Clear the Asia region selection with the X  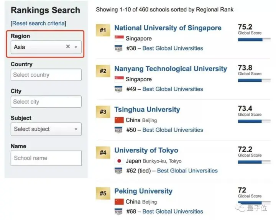click(68, 47)
